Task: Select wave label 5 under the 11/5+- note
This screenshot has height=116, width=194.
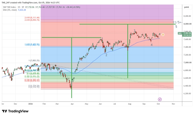Action: coord(176,27)
